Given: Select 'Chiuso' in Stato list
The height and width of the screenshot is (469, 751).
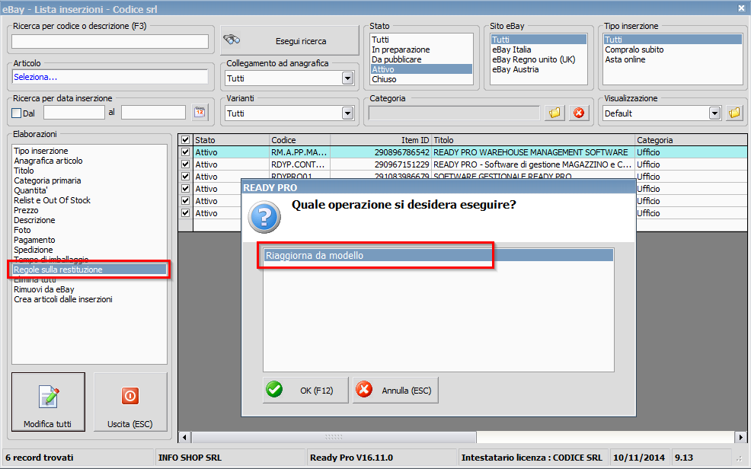Looking at the screenshot, I should (421, 79).
